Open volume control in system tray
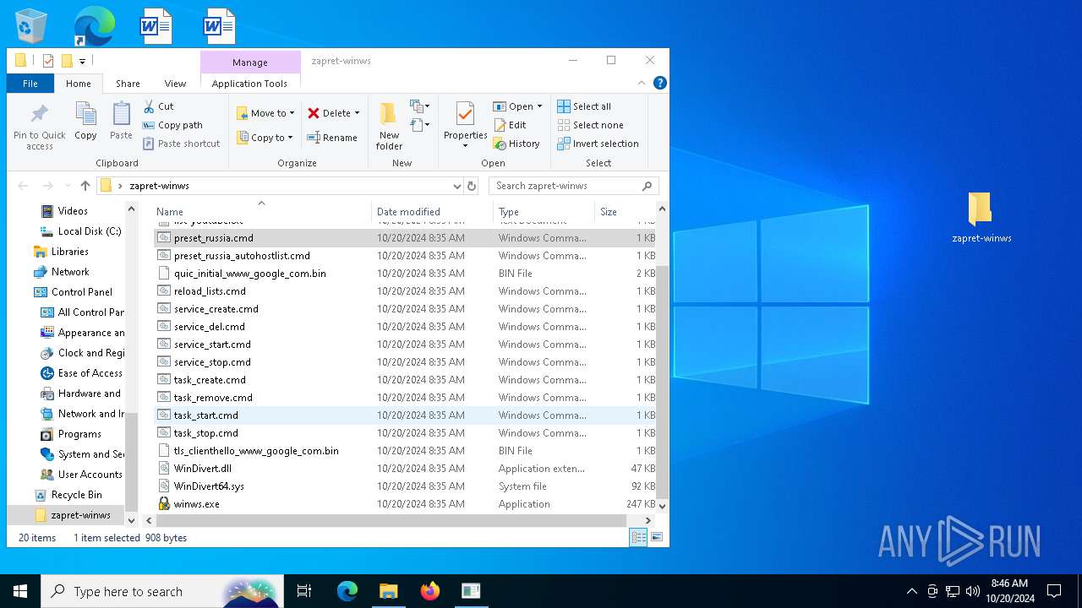 (972, 591)
